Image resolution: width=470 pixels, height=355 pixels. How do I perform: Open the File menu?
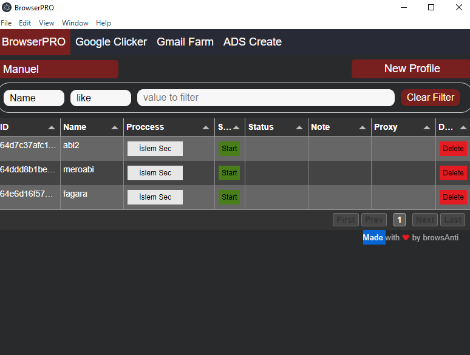(x=6, y=23)
